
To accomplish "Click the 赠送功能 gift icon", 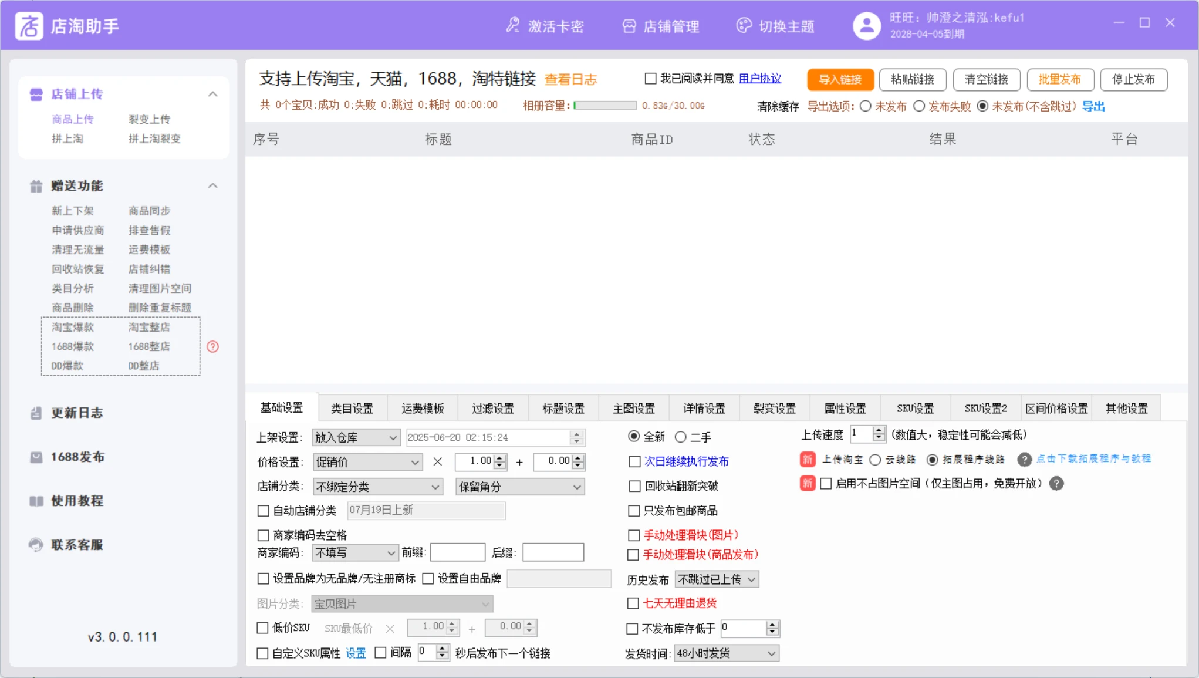I will tap(36, 186).
